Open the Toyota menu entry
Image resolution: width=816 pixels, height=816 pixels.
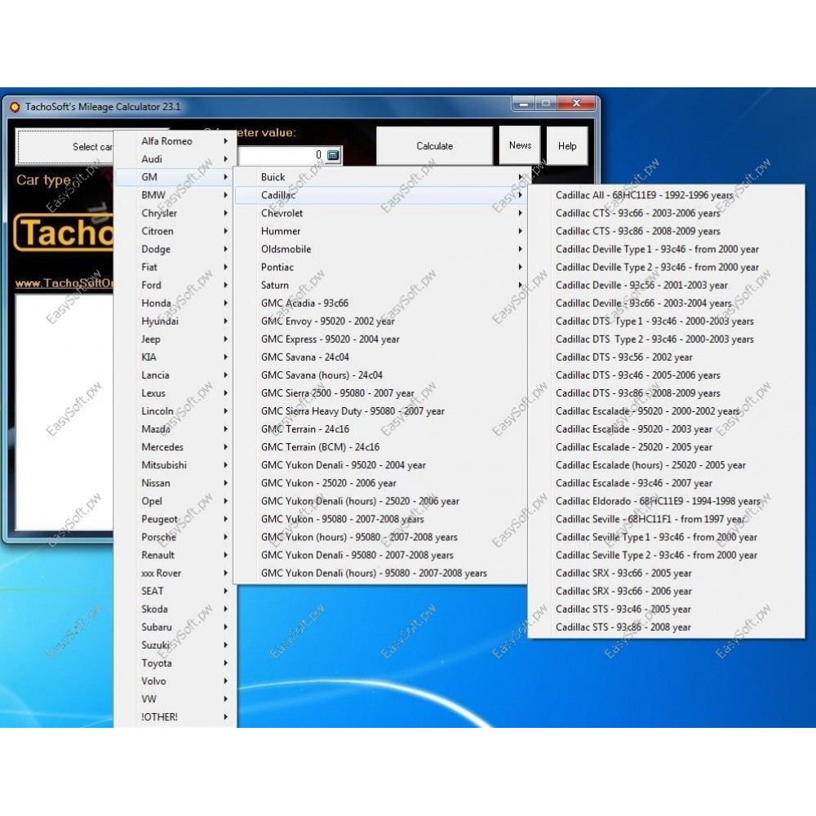(175, 663)
